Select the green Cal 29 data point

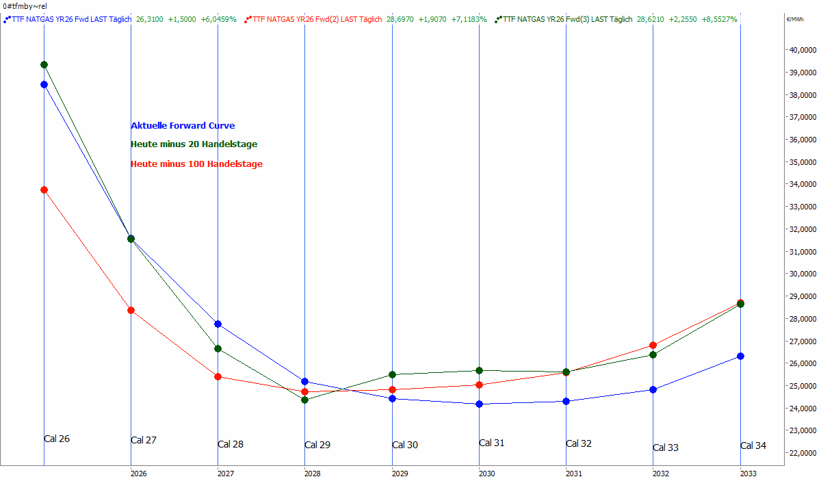[x=304, y=400]
